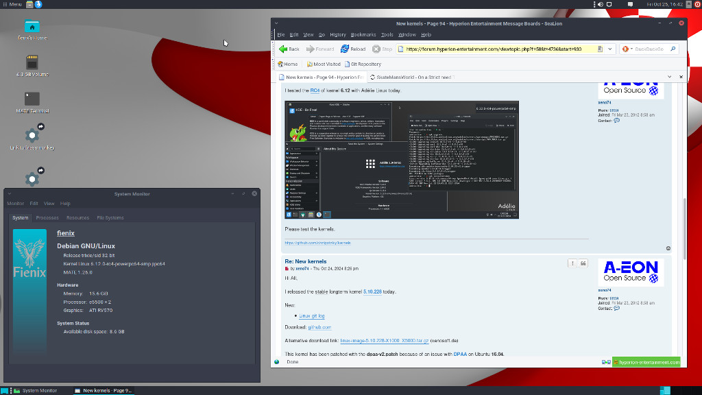The height and width of the screenshot is (395, 702).
Task: Open the Tools menu in SeaLion
Action: (387, 34)
